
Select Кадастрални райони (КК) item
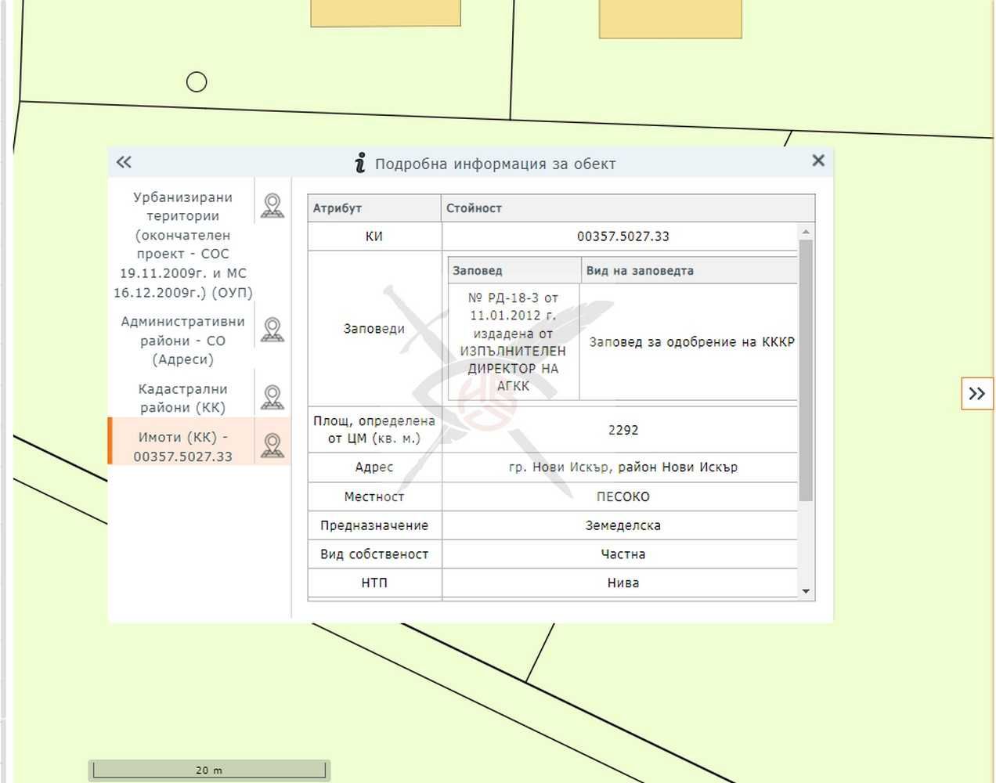point(182,398)
